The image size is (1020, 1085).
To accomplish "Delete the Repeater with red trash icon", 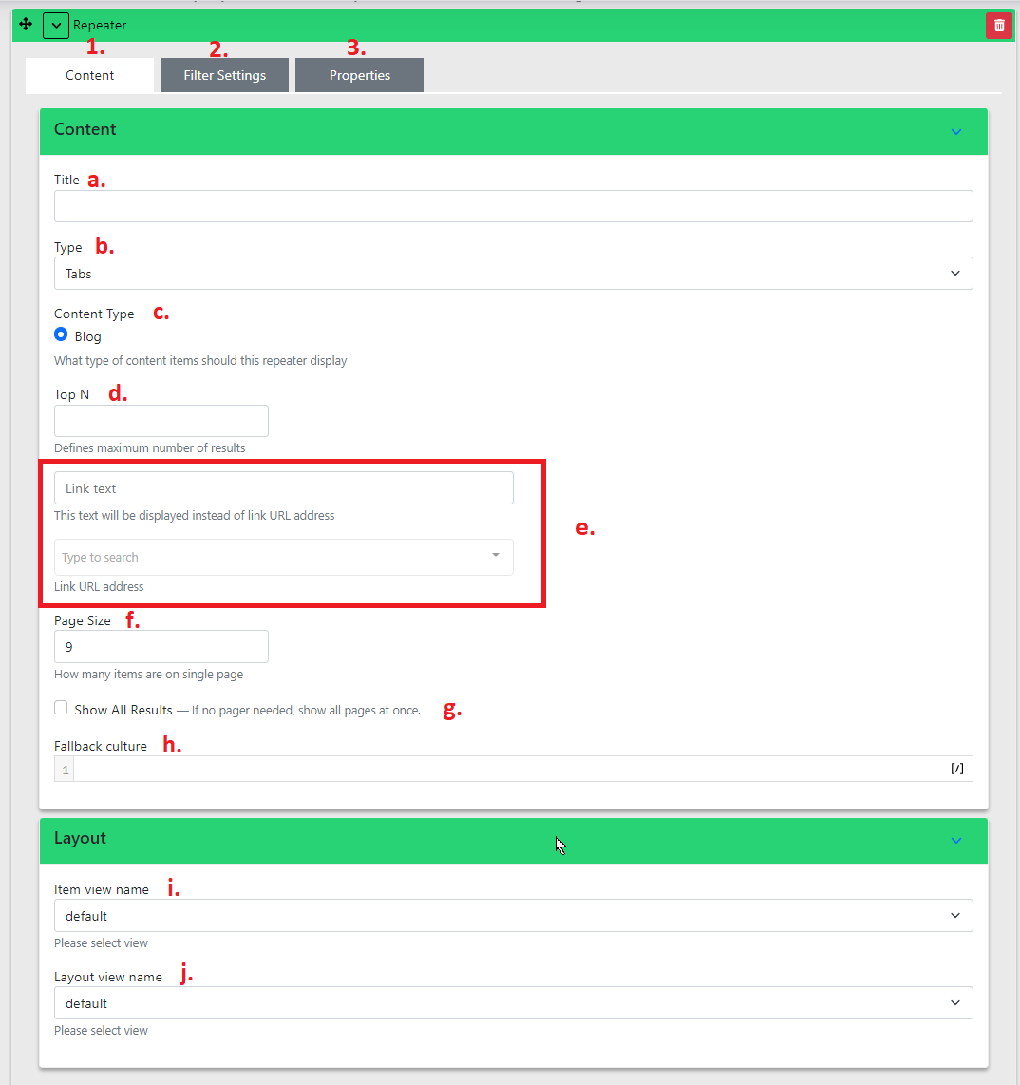I will coord(998,26).
